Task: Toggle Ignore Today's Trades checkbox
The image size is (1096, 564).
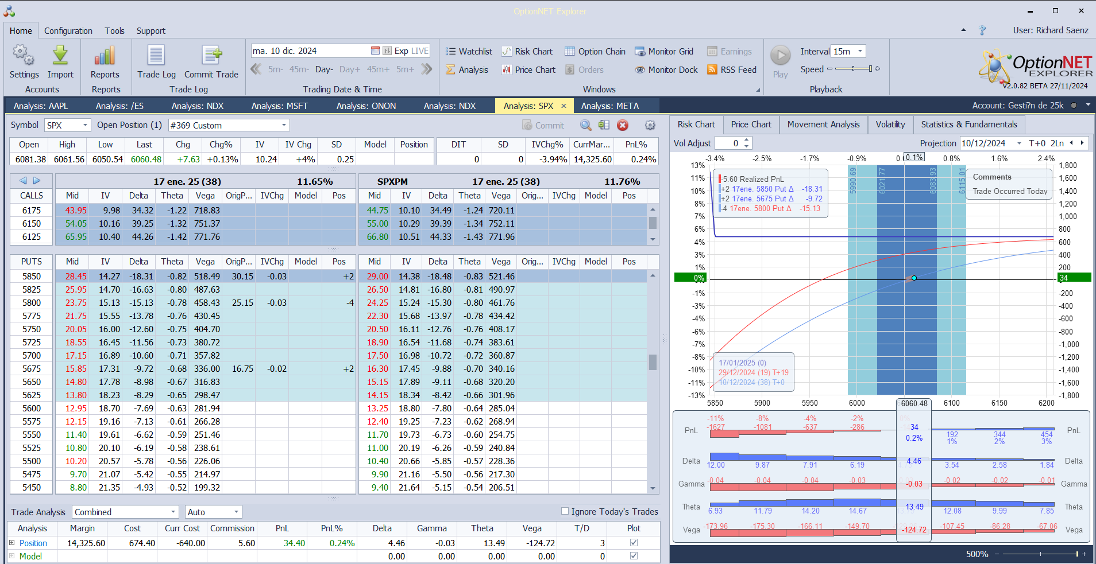Action: 565,511
